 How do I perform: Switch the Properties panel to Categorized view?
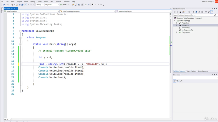[x=174, y=81]
